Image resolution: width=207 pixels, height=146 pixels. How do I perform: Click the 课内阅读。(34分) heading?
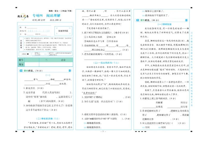(33, 71)
